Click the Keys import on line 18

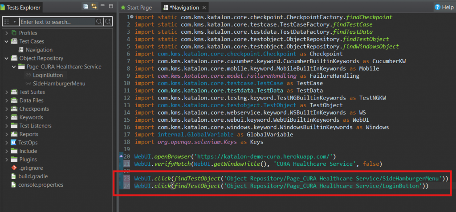pyautogui.click(x=198, y=142)
